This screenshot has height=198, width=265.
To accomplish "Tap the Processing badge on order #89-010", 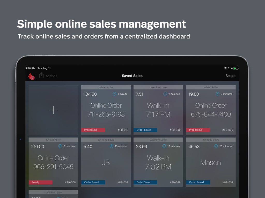I will pos(93,130).
